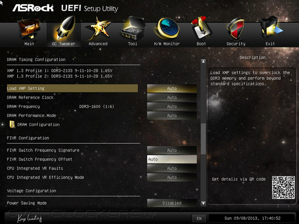Open CPU Integrated VR Efficiency Mode dropdown
The width and height of the screenshot is (299, 224).
click(172, 177)
